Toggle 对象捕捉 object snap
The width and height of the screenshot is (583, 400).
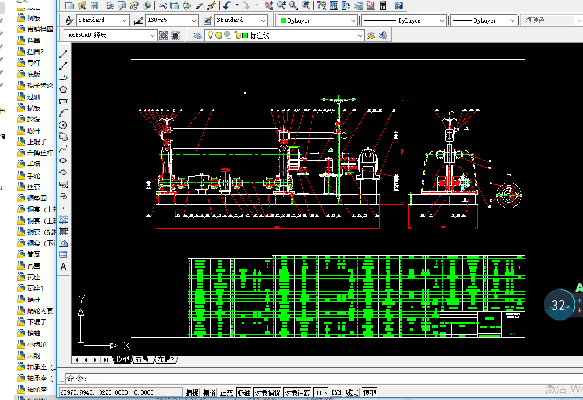pyautogui.click(x=267, y=393)
